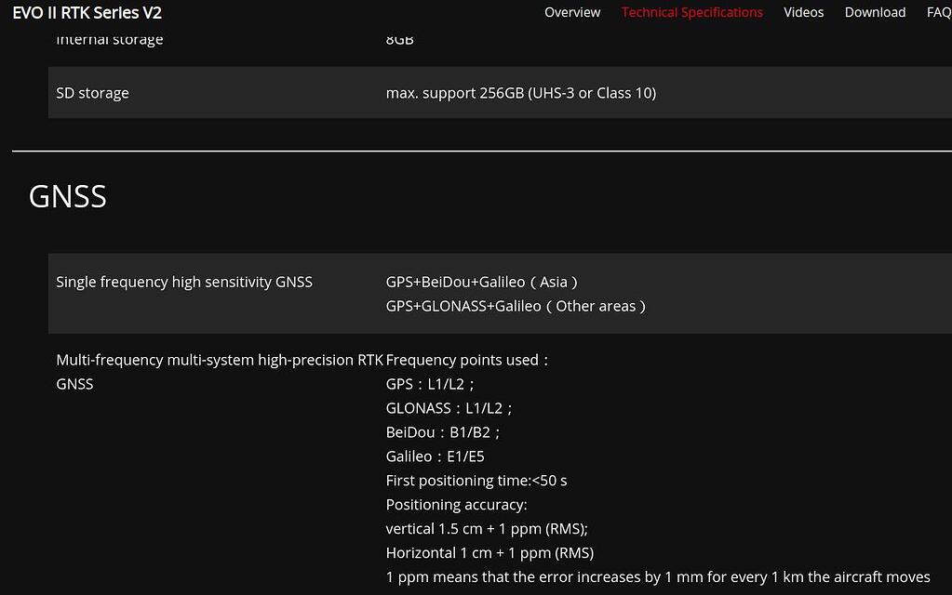
Task: Click the Internal storage row
Action: click(109, 39)
